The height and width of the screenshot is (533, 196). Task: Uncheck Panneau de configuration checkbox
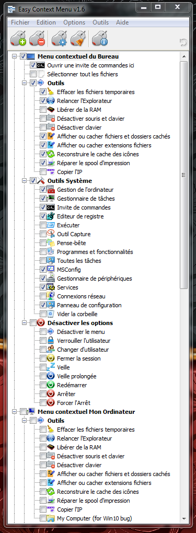[43, 305]
